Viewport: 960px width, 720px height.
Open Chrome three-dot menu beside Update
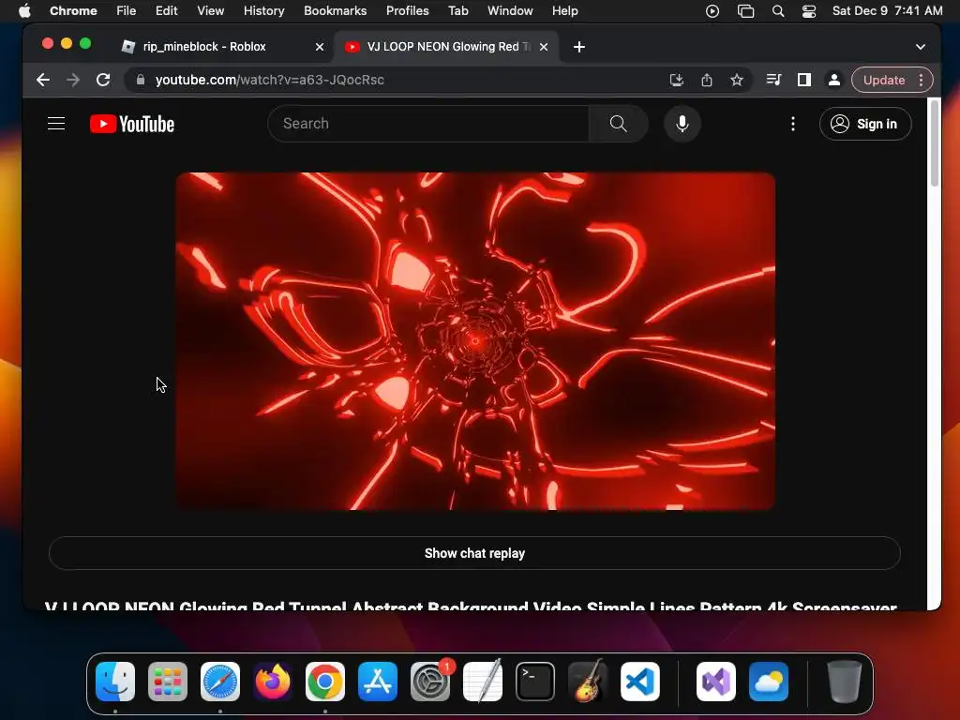921,80
